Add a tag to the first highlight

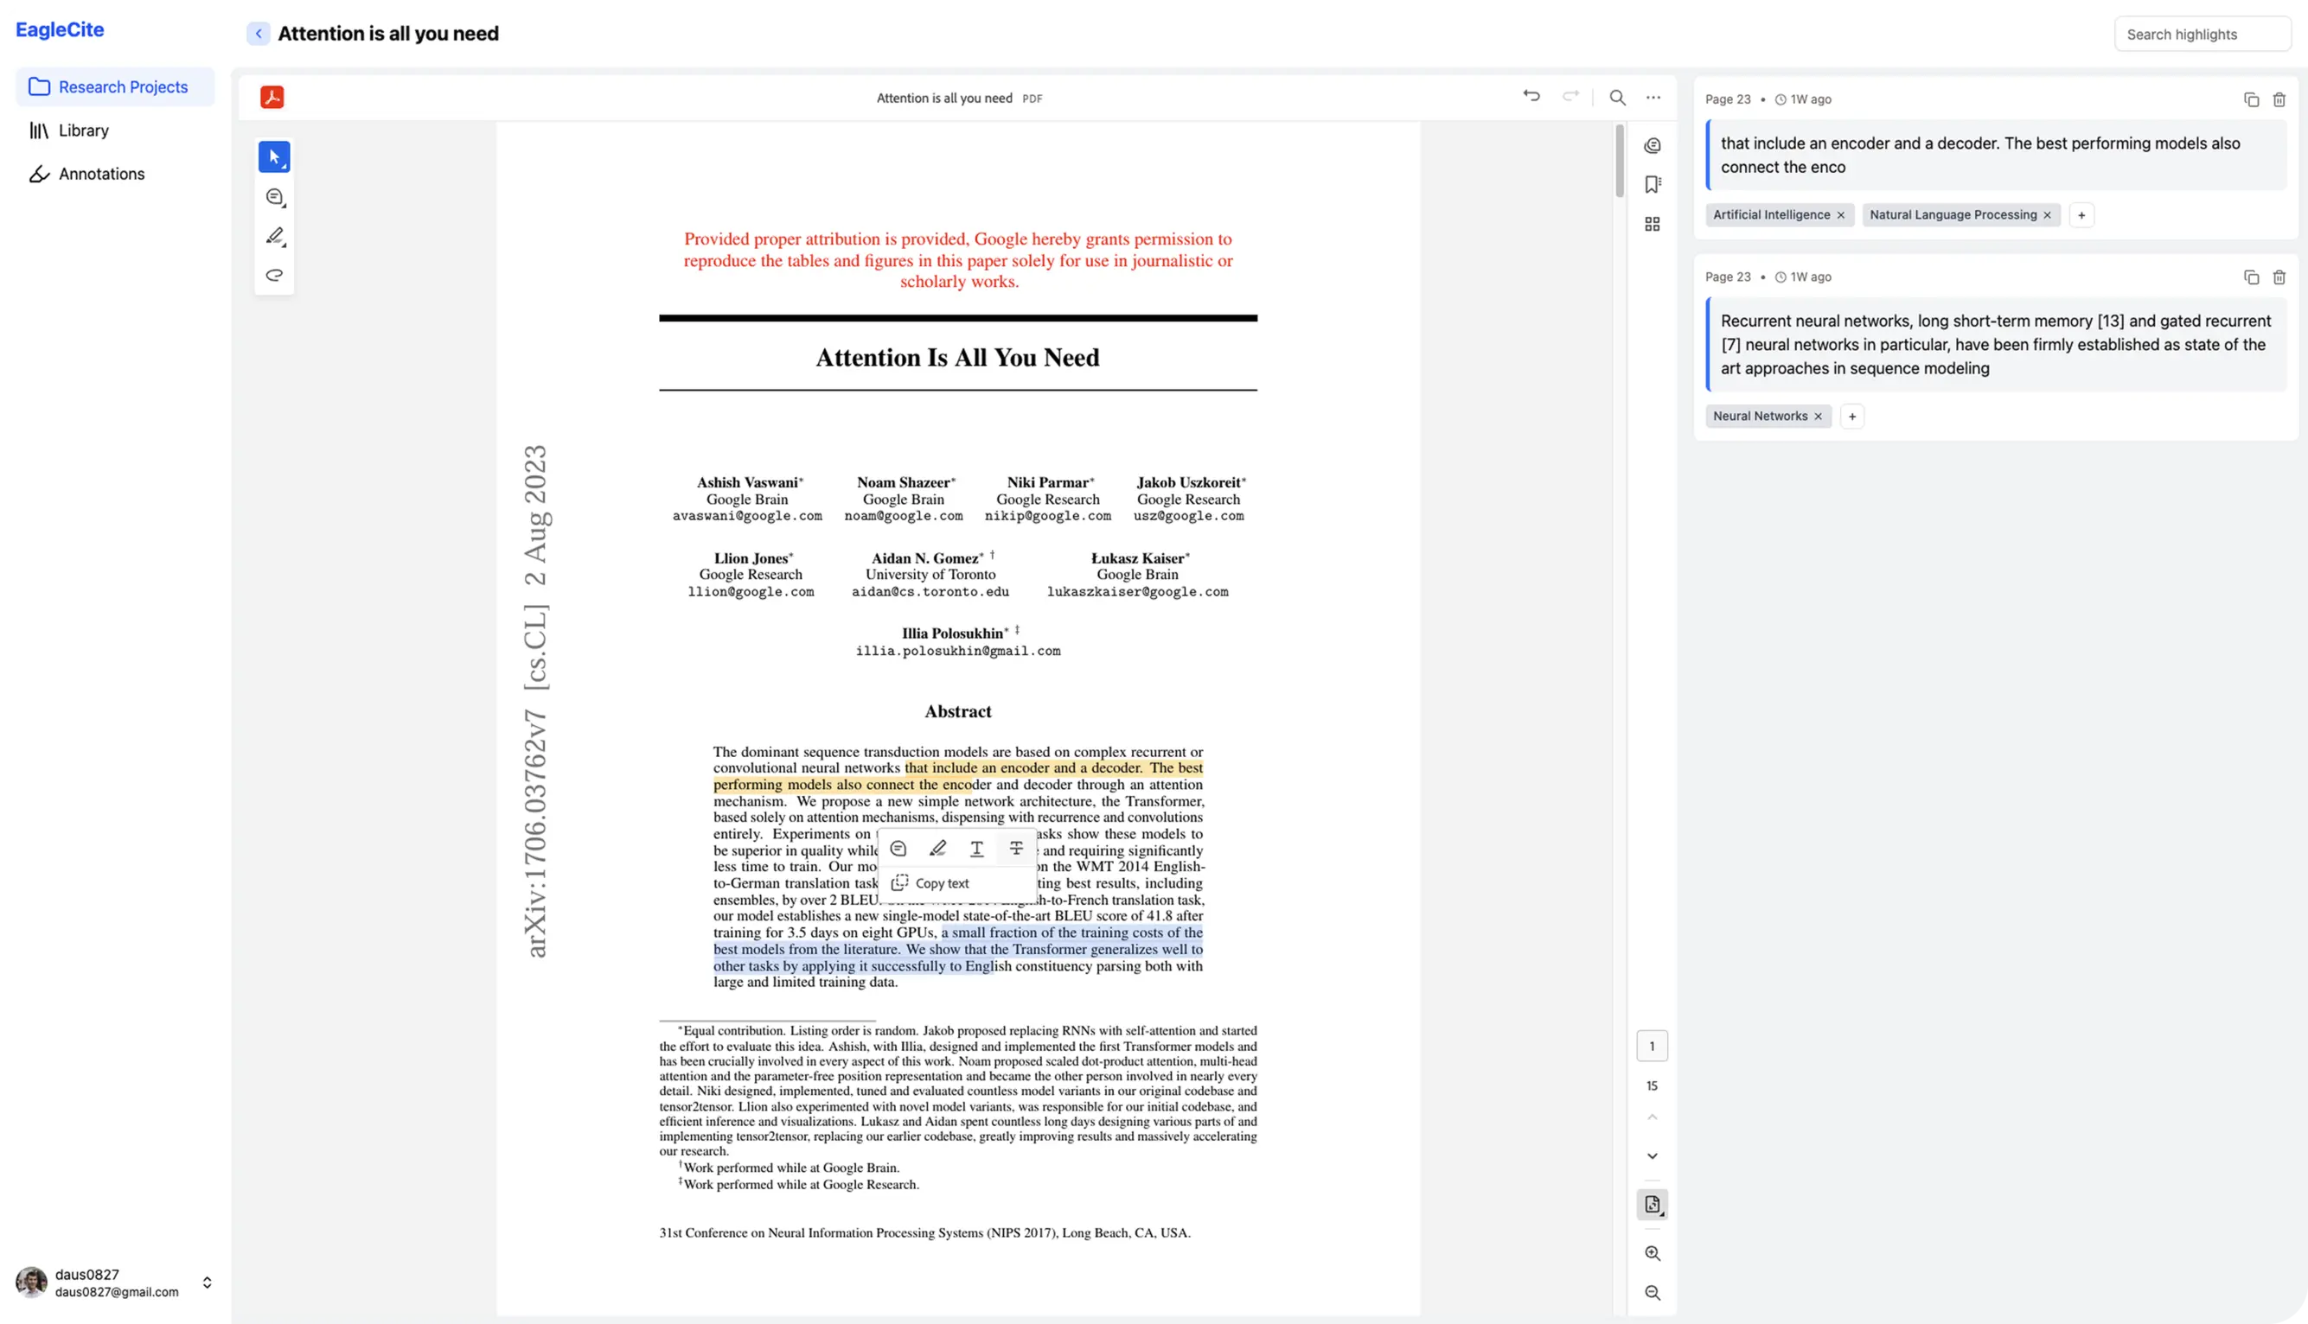coord(2081,215)
